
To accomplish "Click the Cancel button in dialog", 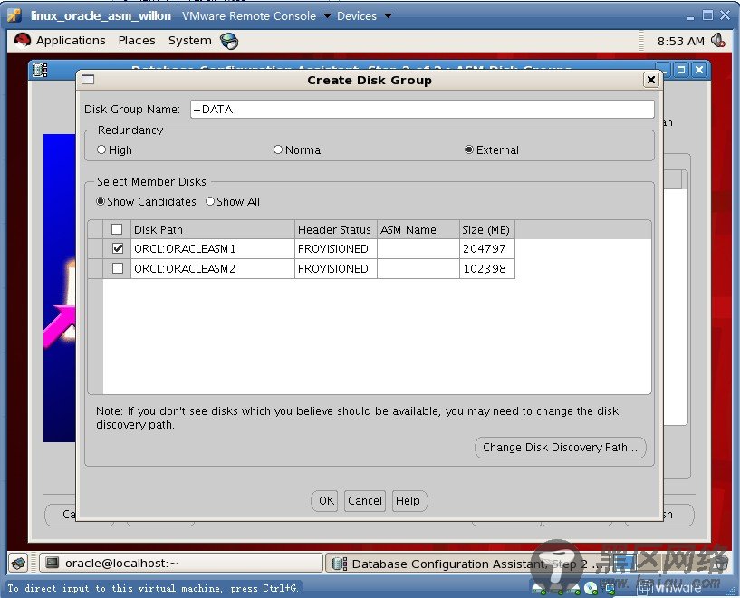I will pos(364,501).
